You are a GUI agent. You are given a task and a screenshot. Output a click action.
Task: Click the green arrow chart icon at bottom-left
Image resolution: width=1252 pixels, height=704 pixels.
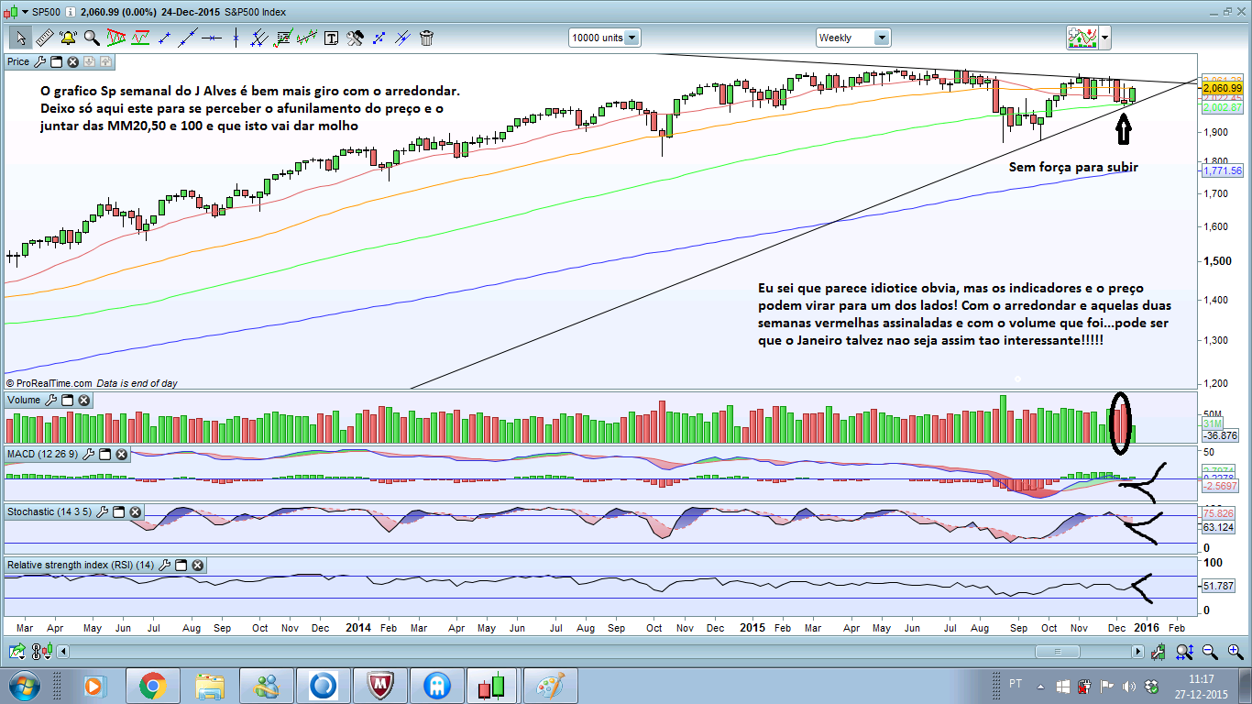pyautogui.click(x=16, y=652)
